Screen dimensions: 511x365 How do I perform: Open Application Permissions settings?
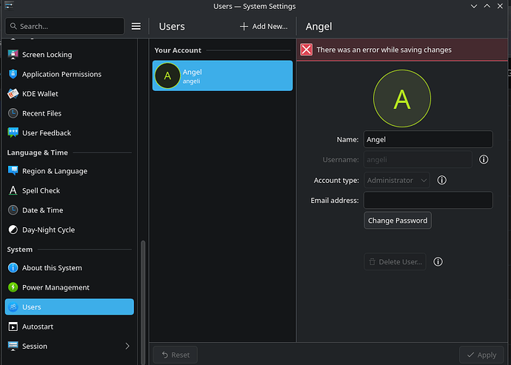click(x=69, y=74)
